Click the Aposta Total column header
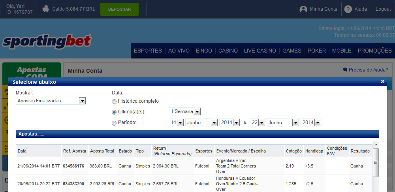395x192 pixels. coord(102,151)
